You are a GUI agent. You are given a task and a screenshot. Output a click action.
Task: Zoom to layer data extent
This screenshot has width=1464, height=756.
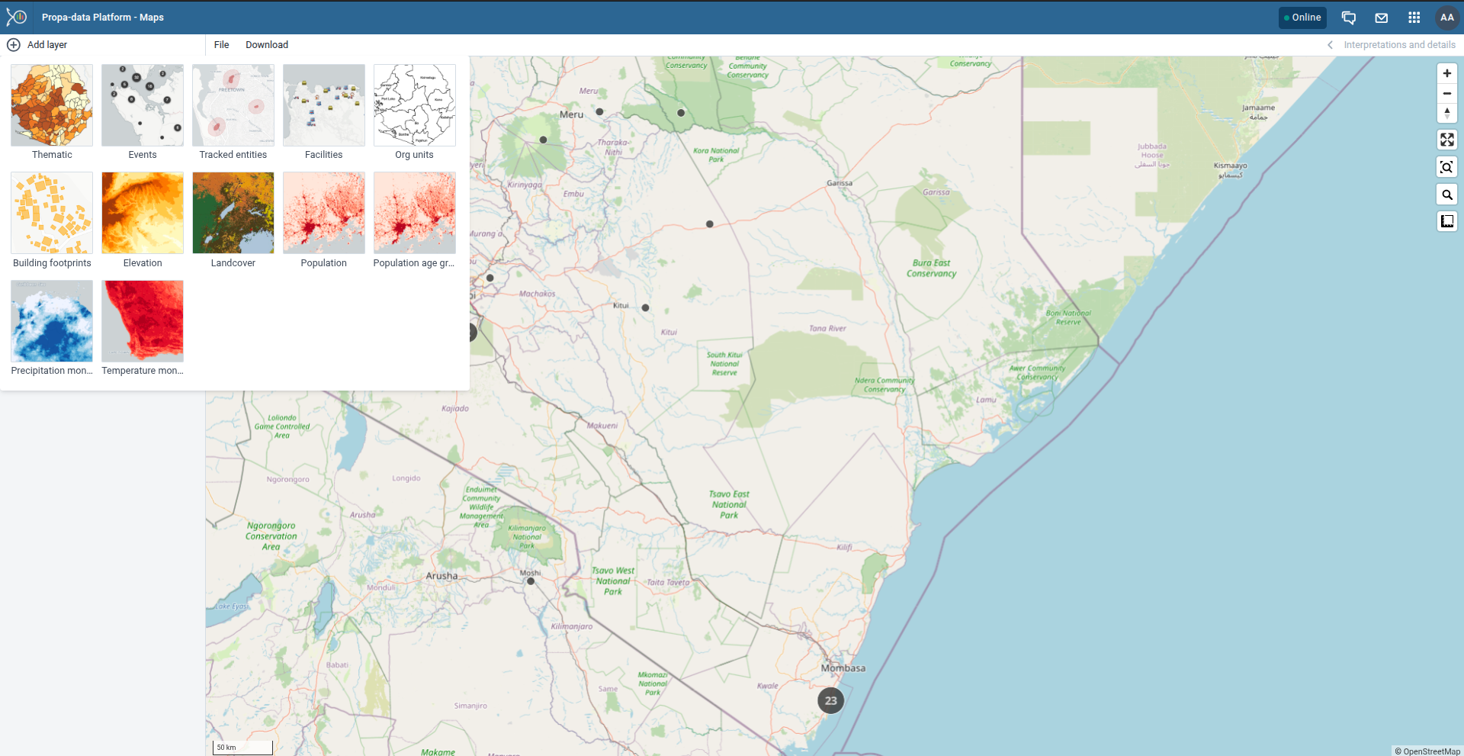pos(1447,167)
